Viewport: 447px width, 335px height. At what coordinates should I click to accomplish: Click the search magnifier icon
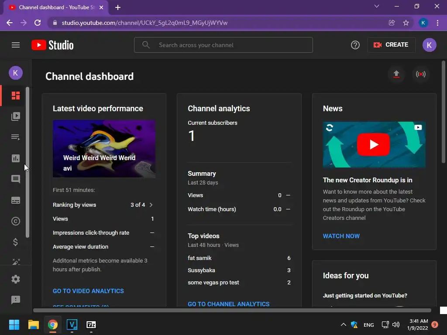tap(146, 45)
